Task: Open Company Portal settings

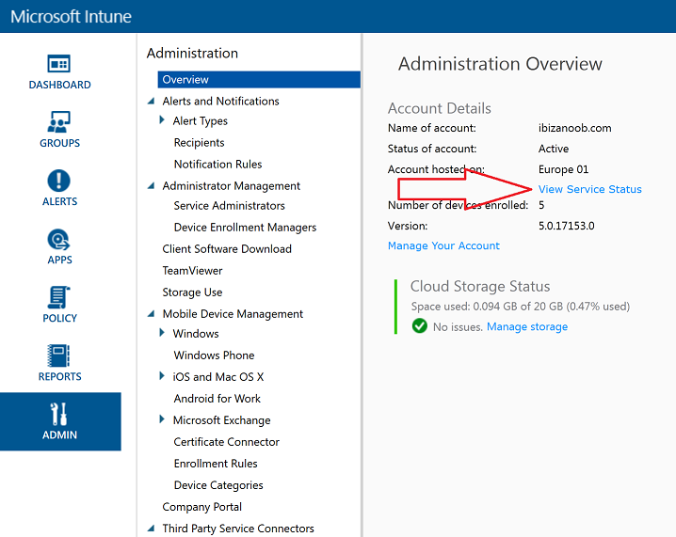Action: pos(201,507)
